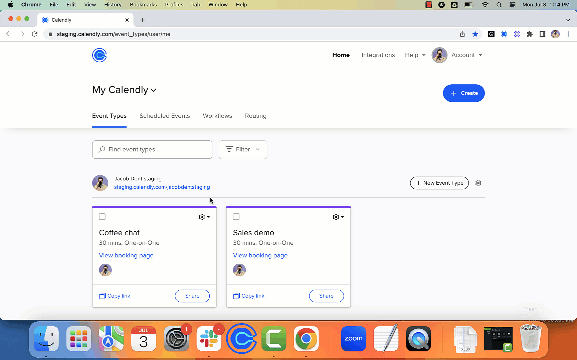
Task: Select the Sales demo checkbox
Action: (x=236, y=217)
